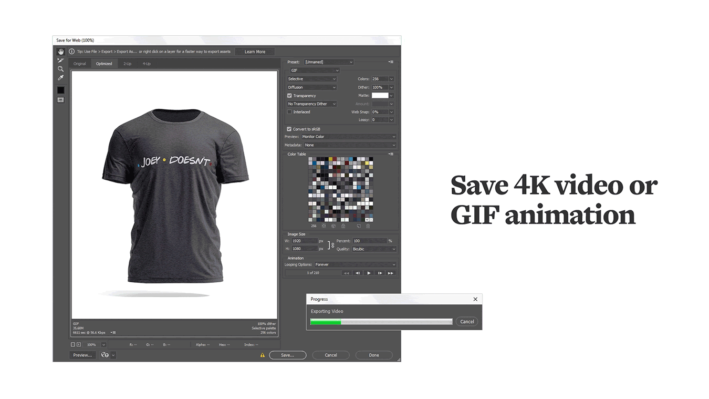Play the animation preview
Screen dimensions: 709x399
click(x=369, y=273)
